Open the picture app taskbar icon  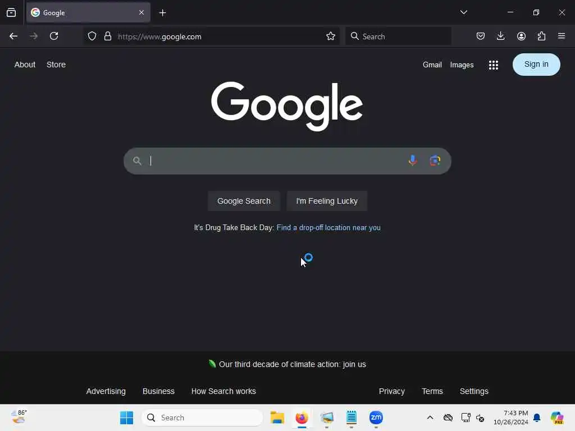(x=327, y=418)
